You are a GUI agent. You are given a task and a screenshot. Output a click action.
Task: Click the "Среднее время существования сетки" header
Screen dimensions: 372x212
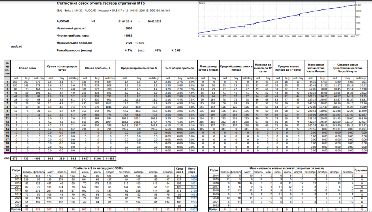pos(348,68)
